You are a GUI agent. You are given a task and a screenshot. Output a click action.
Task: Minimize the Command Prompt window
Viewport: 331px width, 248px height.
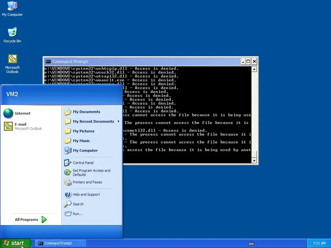pos(243,62)
